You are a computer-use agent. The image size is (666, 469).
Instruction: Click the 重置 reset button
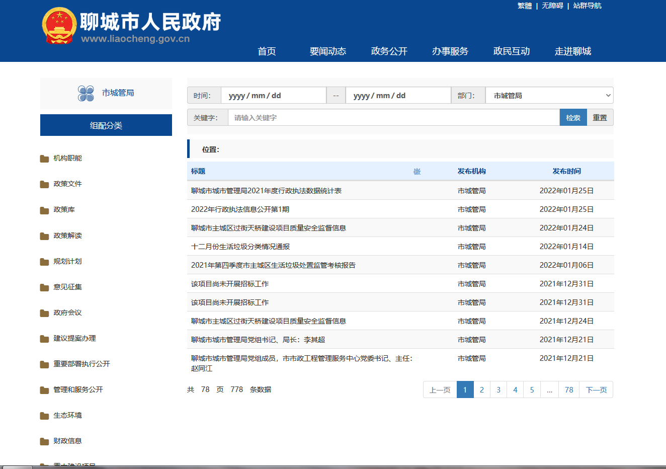pyautogui.click(x=600, y=117)
